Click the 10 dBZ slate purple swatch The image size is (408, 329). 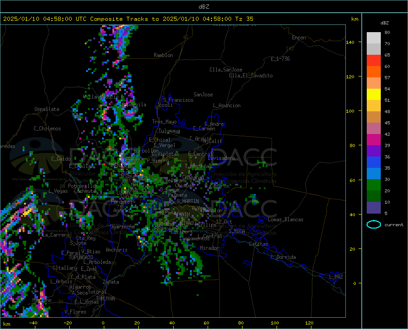(x=374, y=207)
